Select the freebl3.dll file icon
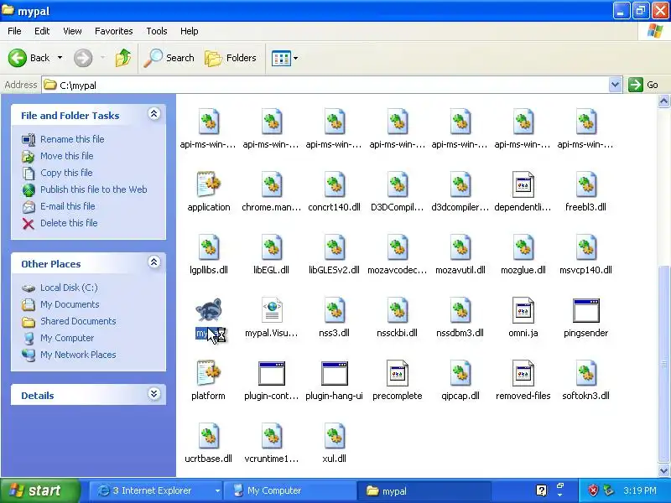 point(585,184)
